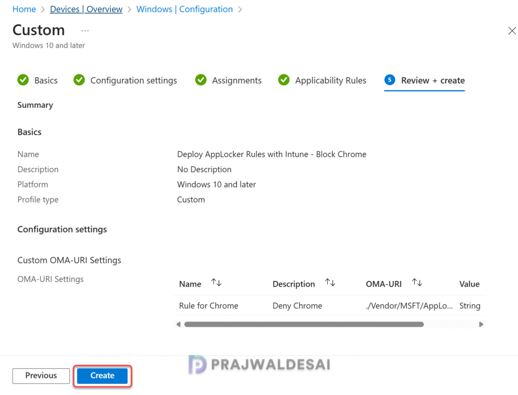
Task: Close the Custom profile pane
Action: 512,31
